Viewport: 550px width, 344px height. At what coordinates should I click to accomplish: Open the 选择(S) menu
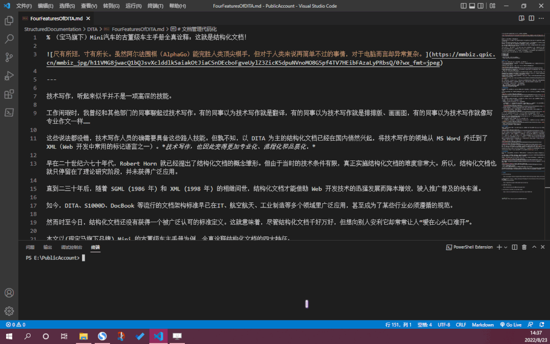67,6
